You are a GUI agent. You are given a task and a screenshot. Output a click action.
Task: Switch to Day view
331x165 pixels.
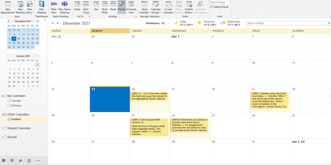pyautogui.click(x=96, y=6)
